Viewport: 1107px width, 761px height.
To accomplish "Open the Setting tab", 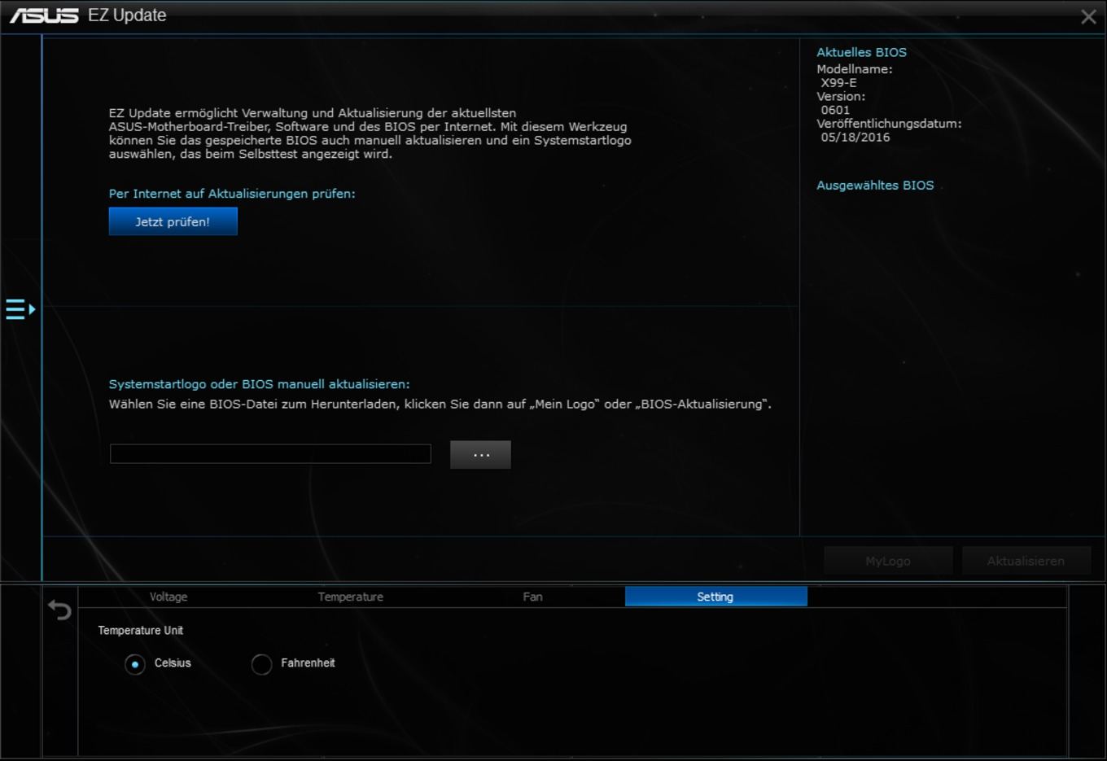I will pyautogui.click(x=715, y=597).
